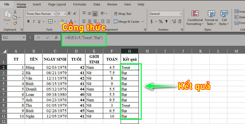The height and width of the screenshot is (124, 245).
Task: Select column F header
Action: [112, 51]
